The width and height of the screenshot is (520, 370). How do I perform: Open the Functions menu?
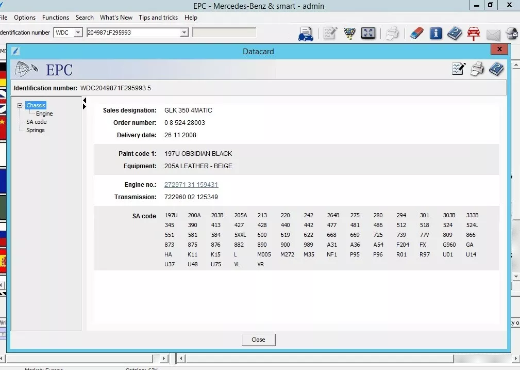[x=55, y=17]
